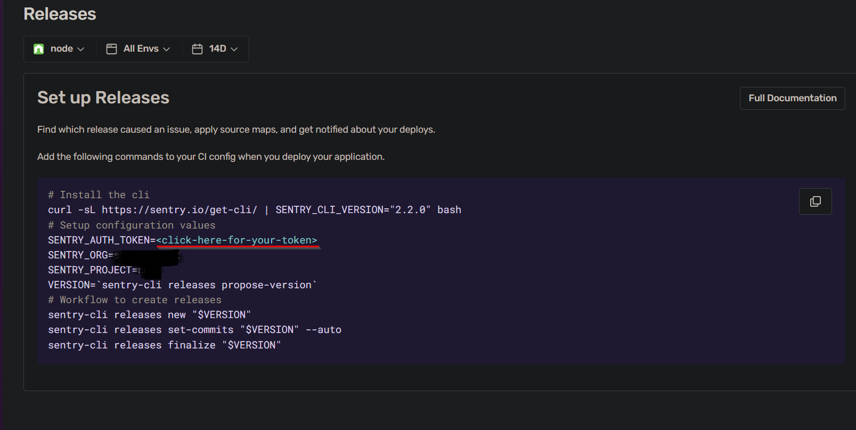Open the node project dropdown
This screenshot has width=856, height=430.
click(60, 49)
